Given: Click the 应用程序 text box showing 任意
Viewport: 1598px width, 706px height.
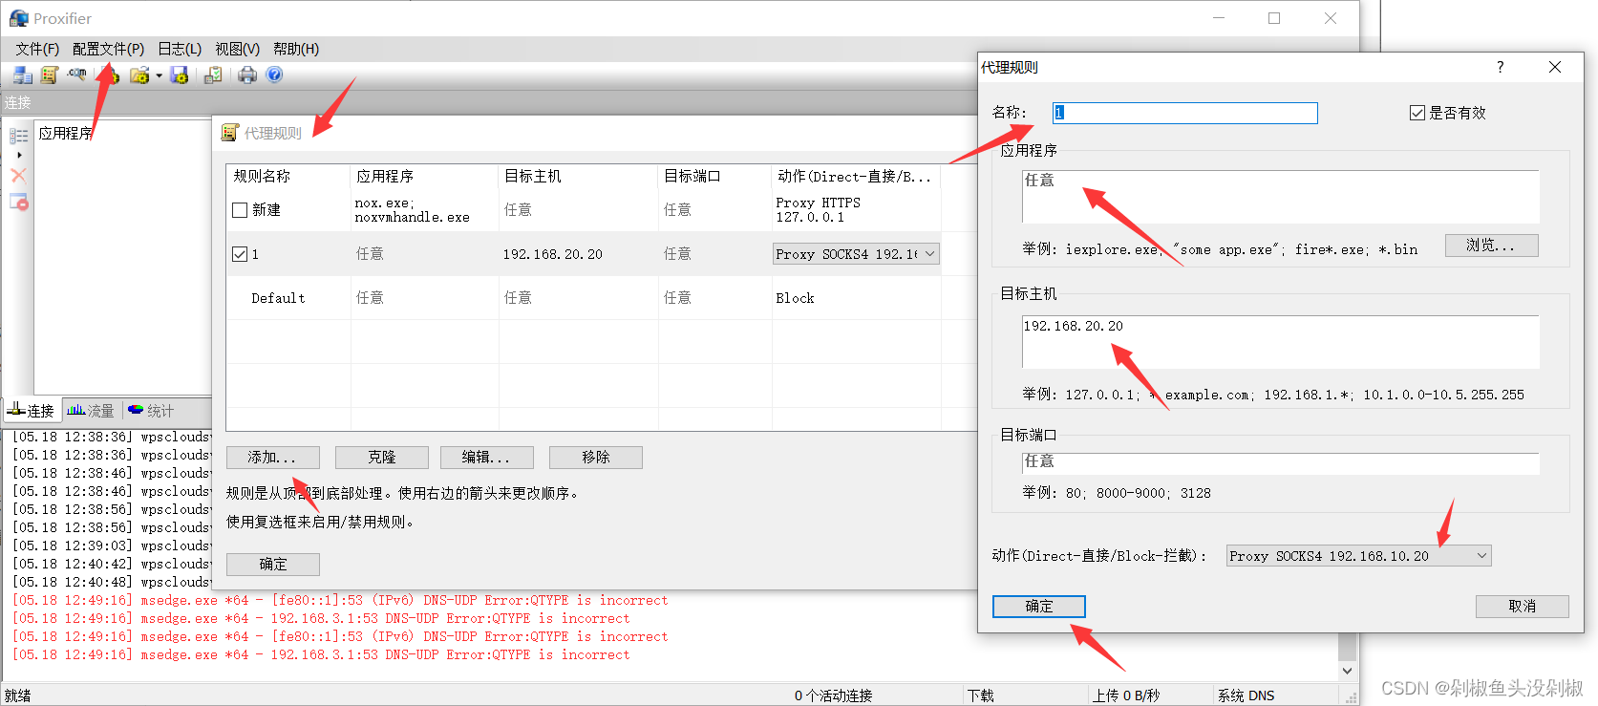Looking at the screenshot, I should point(1280,197).
